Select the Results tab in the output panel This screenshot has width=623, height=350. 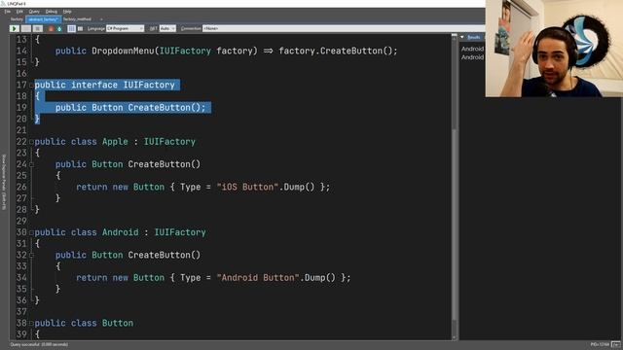tap(474, 37)
